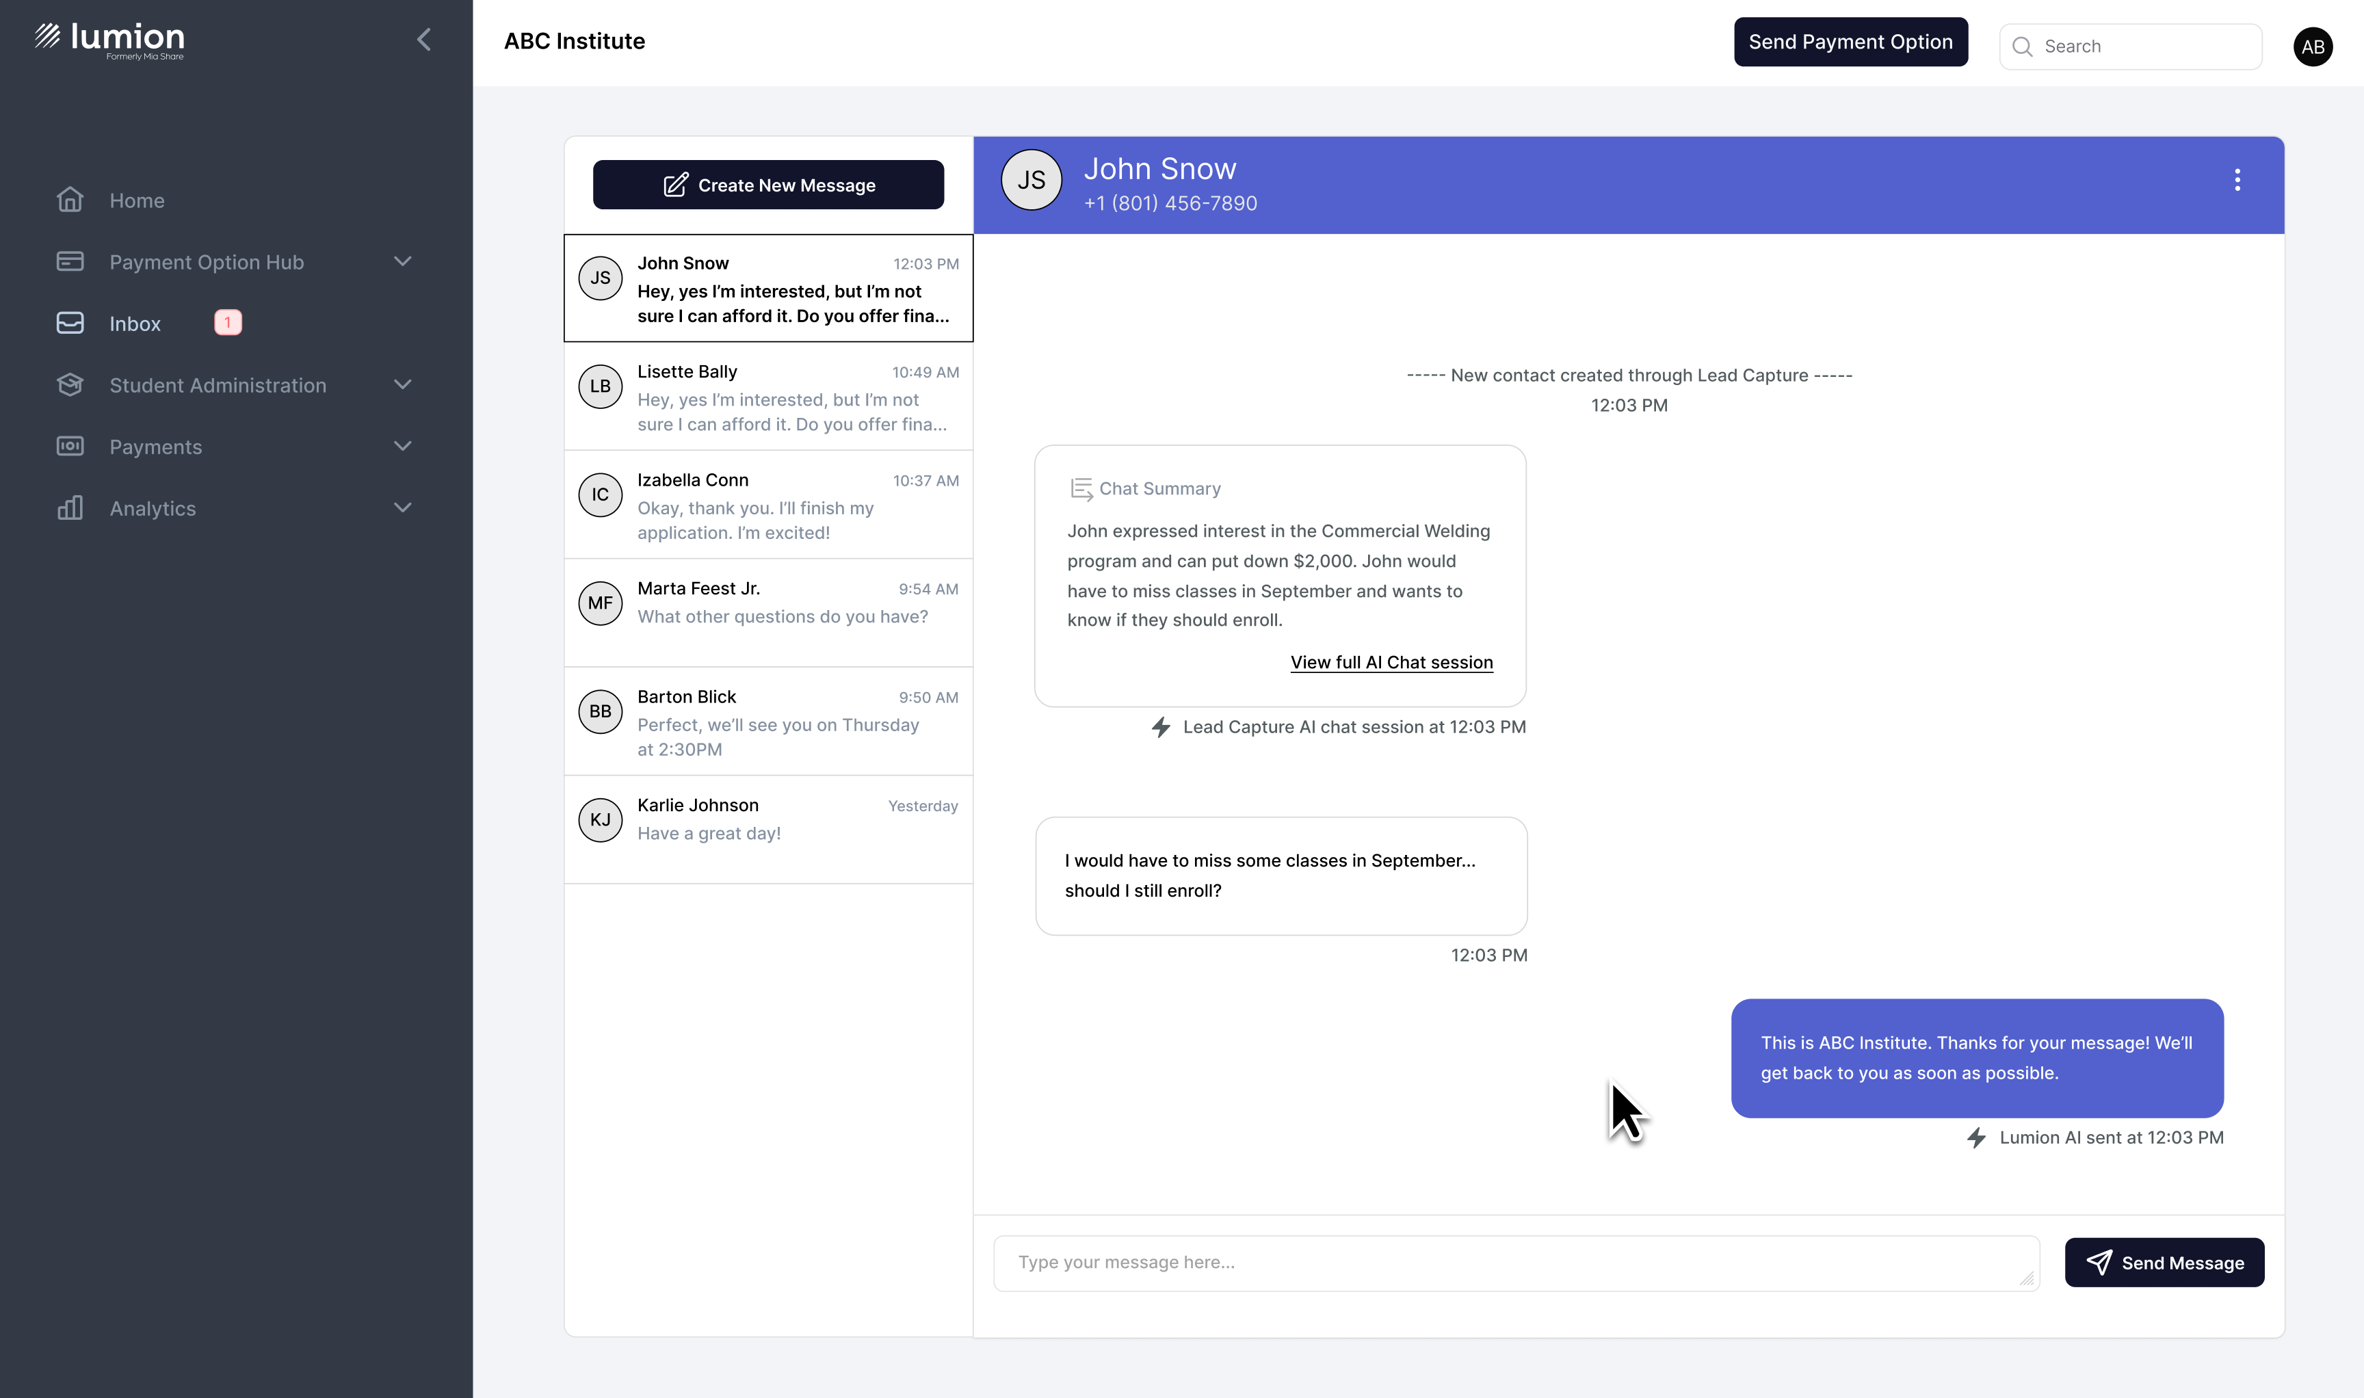Open View full AI Chat session link
The height and width of the screenshot is (1398, 2364).
[1391, 662]
